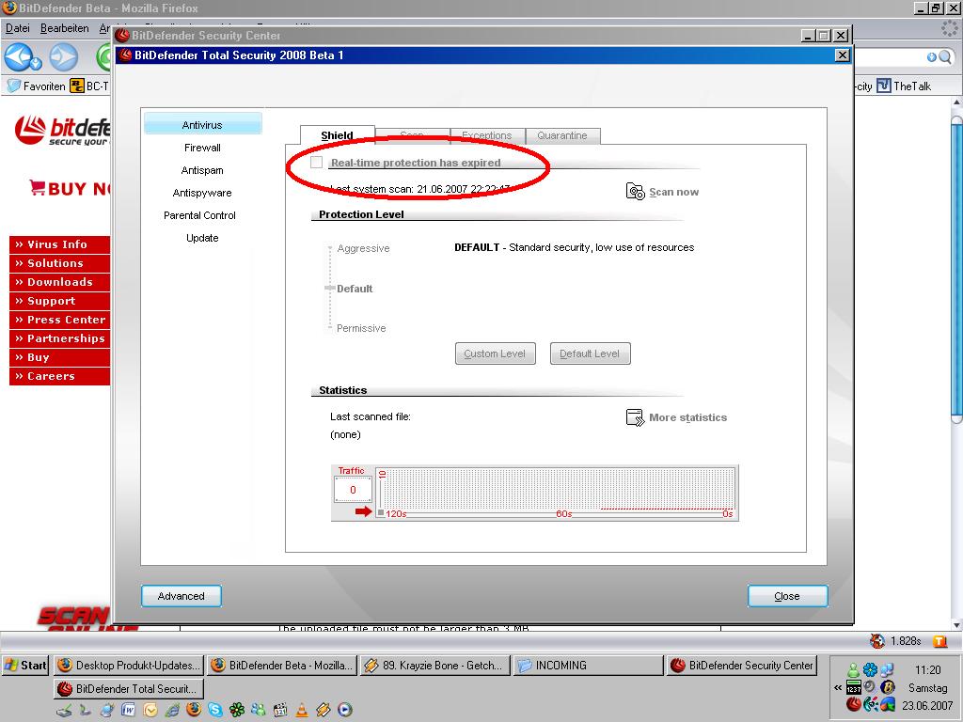Select Antispyware in left sidebar

203,193
